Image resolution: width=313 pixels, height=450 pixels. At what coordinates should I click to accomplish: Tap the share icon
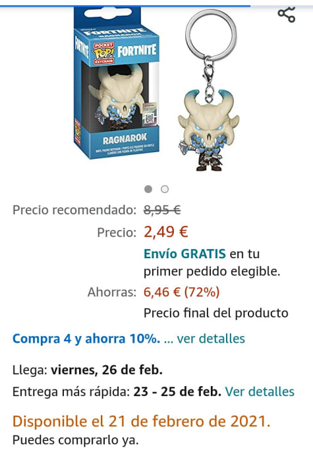pyautogui.click(x=286, y=14)
